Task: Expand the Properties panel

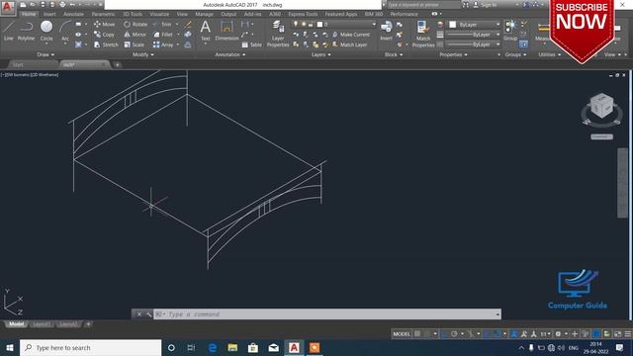Action: (x=453, y=54)
